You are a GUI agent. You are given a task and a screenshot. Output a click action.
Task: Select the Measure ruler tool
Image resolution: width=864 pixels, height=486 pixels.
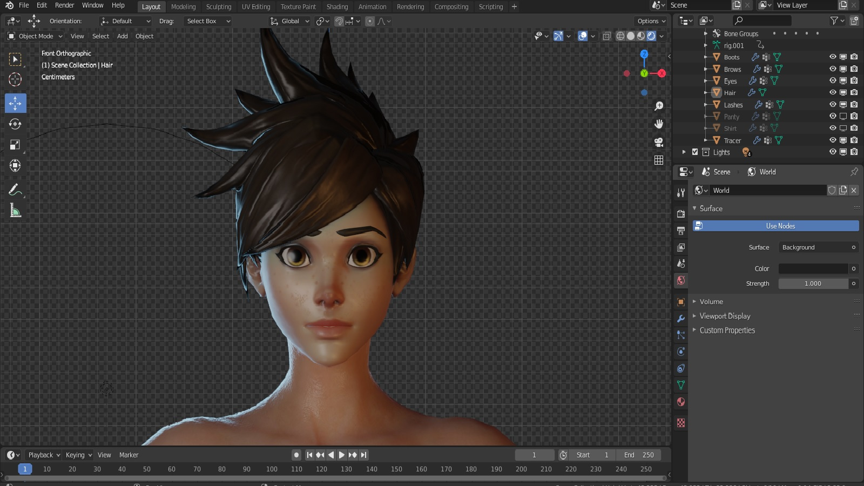coord(15,211)
